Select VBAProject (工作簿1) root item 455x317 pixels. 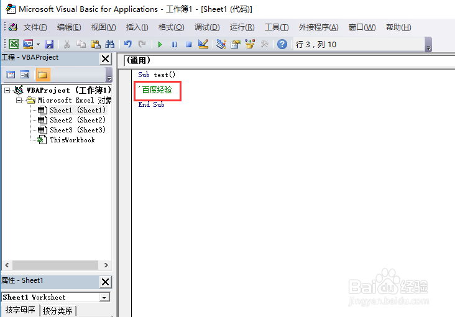click(x=68, y=90)
